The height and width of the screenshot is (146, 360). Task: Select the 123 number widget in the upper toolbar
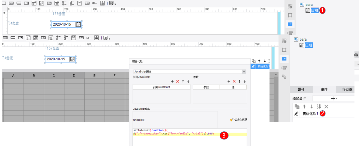click(x=49, y=3)
